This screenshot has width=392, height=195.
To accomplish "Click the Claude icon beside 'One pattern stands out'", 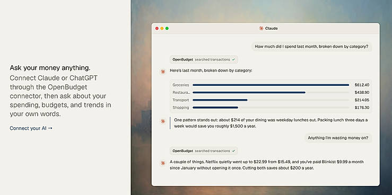I will 163,121.
